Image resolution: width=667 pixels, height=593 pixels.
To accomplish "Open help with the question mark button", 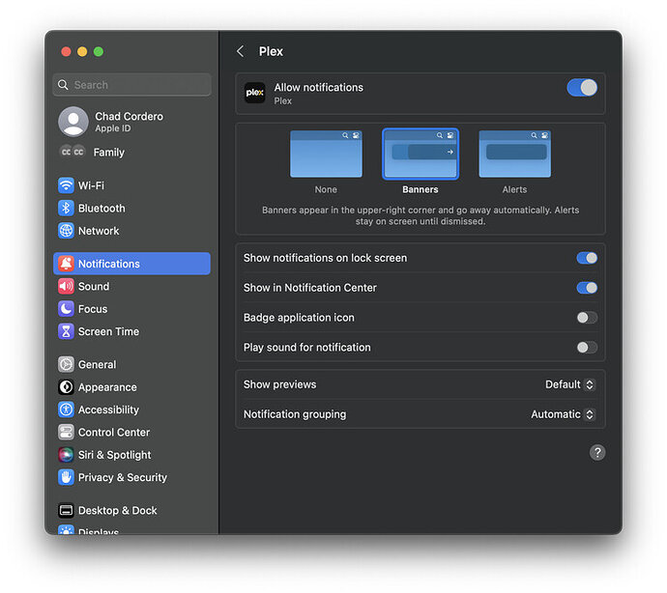I will point(597,452).
